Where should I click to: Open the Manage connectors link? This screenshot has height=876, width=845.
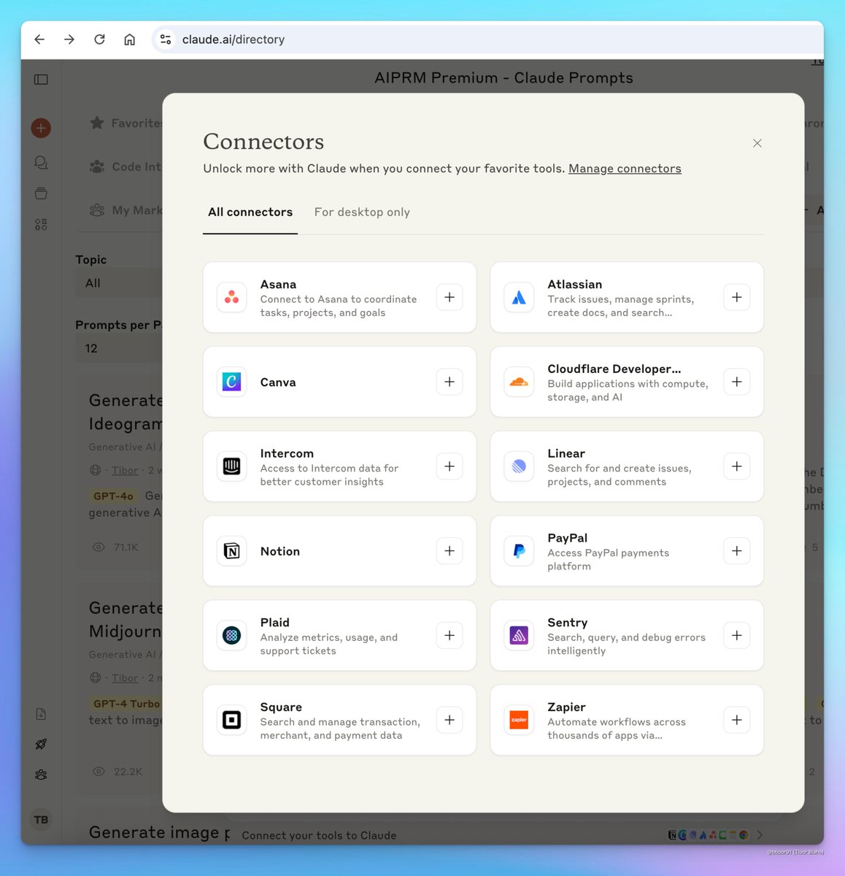point(625,169)
